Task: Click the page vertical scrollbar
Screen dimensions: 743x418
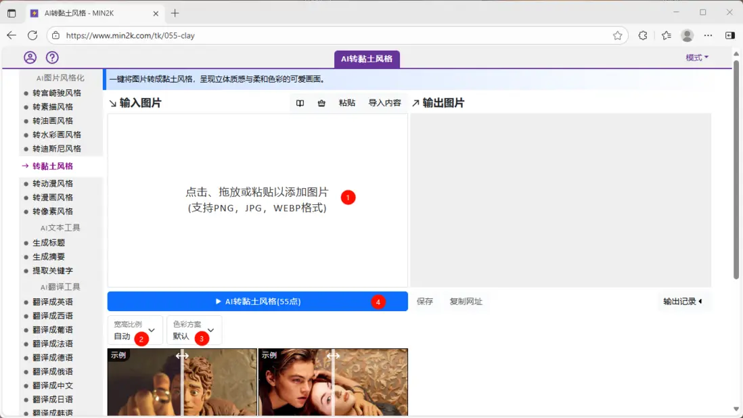Action: tap(736, 169)
